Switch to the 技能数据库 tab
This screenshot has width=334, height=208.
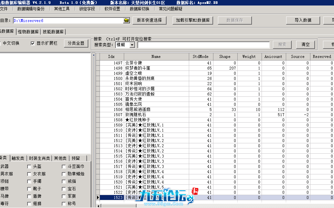(x=53, y=32)
